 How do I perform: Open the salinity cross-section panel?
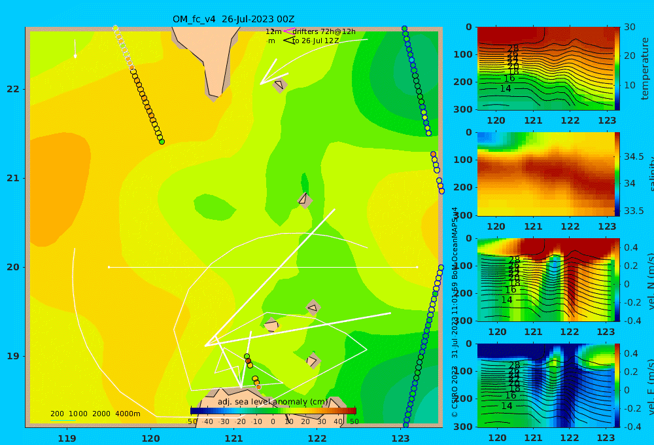point(545,174)
